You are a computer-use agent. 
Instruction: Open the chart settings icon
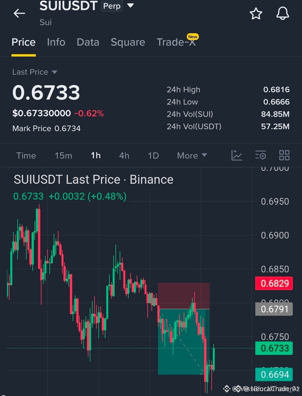[x=261, y=155]
